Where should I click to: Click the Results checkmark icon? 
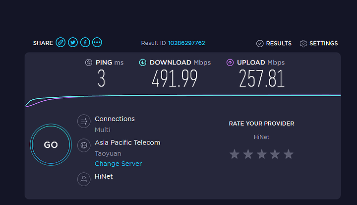coord(260,43)
